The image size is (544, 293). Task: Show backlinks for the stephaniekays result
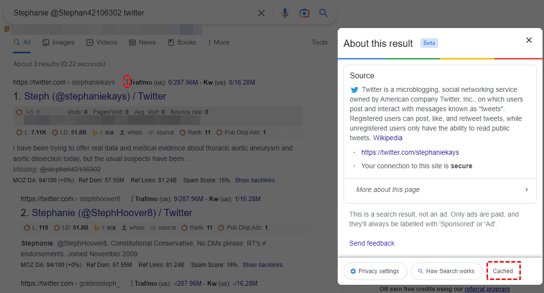coord(255,180)
